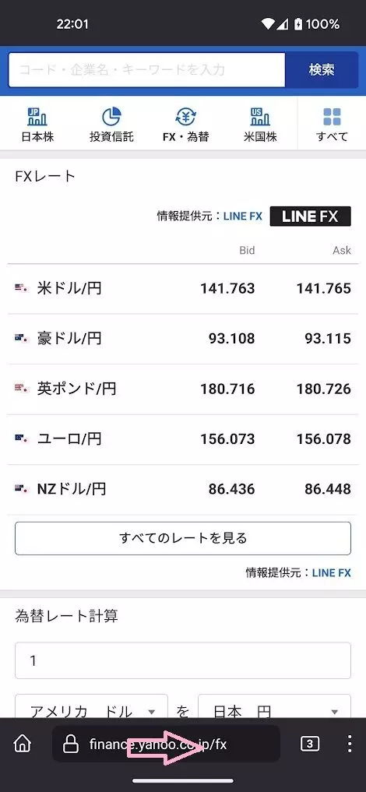Tap the finance.yahoo.co.jp/fx address bar
This screenshot has height=792, width=366.
tap(166, 744)
